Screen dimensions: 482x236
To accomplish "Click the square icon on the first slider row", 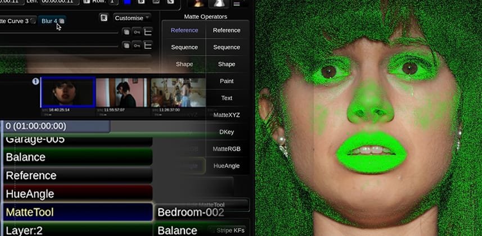I will pos(126,31).
